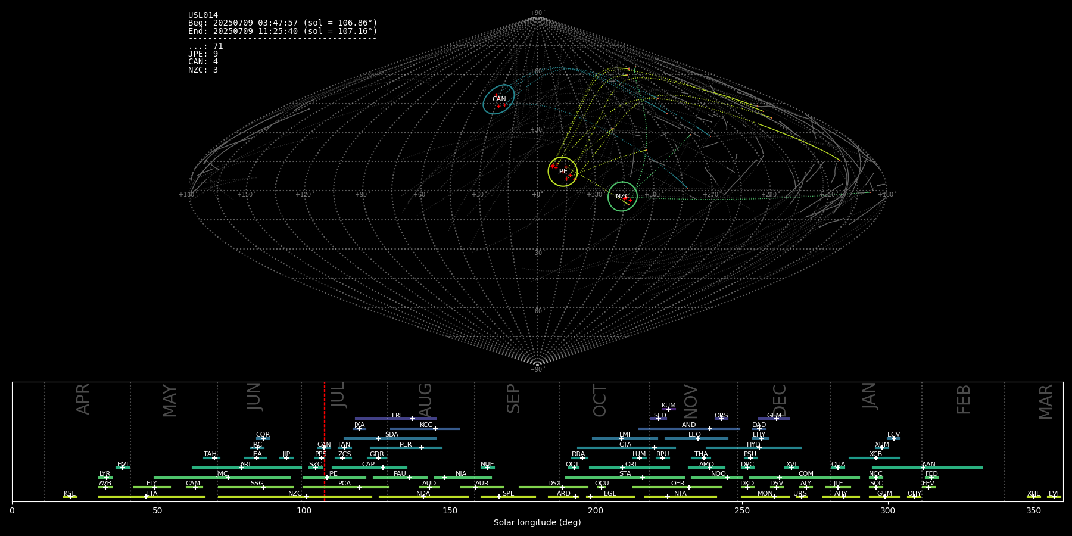This screenshot has width=1072, height=536.
Task: Select the LYR shower label on the timeline
Action: [x=105, y=474]
